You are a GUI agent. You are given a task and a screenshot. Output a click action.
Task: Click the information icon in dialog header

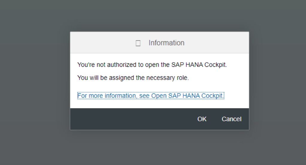coord(138,43)
